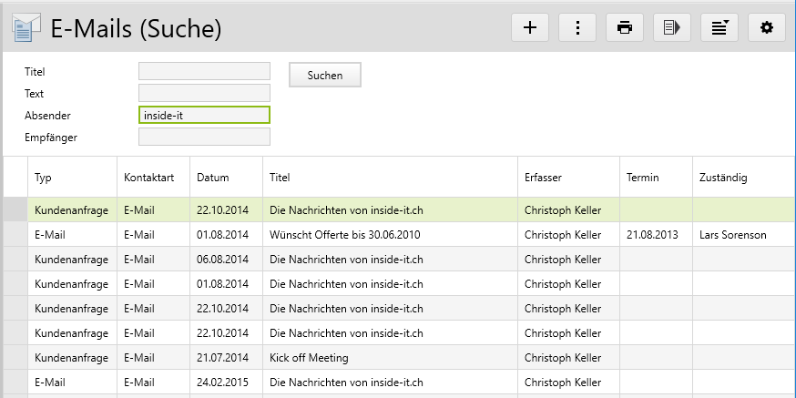This screenshot has height=398, width=796.
Task: Sort by the Datum column header
Action: (x=213, y=178)
